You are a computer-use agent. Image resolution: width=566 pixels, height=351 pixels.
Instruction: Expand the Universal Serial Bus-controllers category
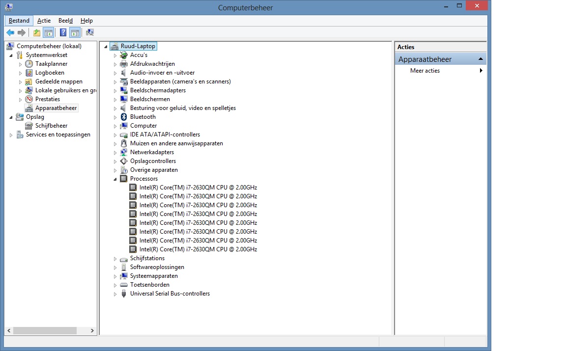point(115,294)
